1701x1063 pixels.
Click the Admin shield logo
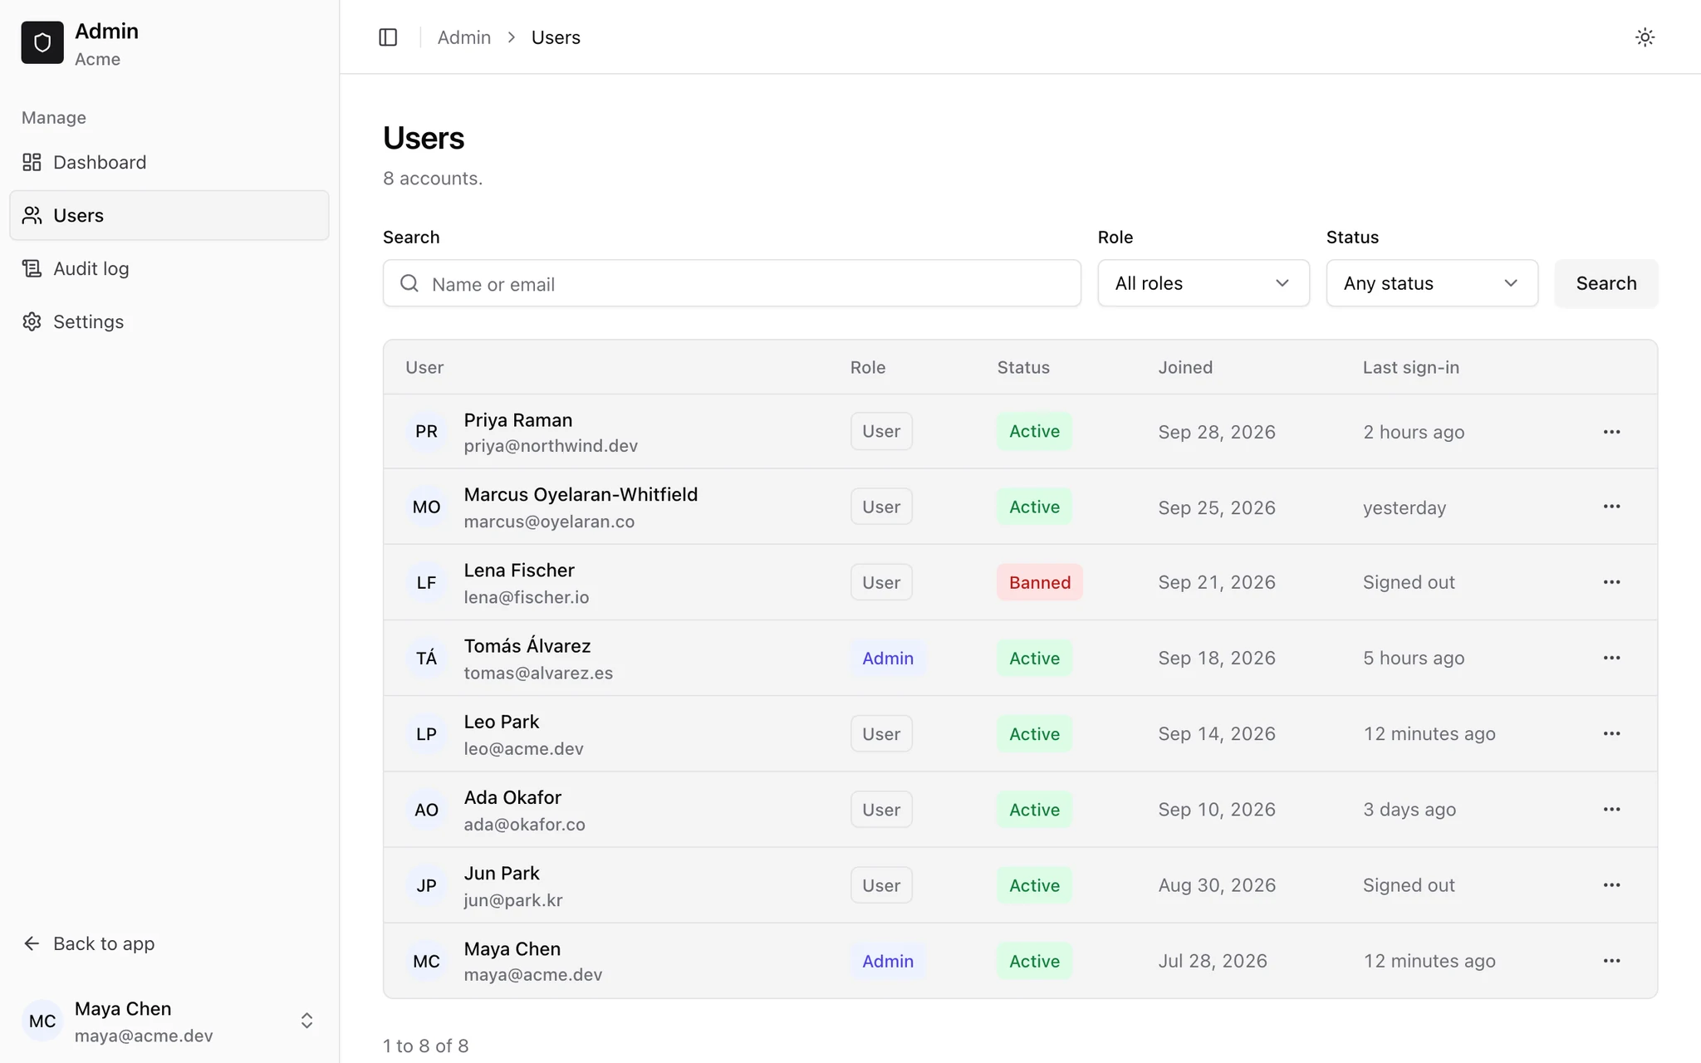42,42
